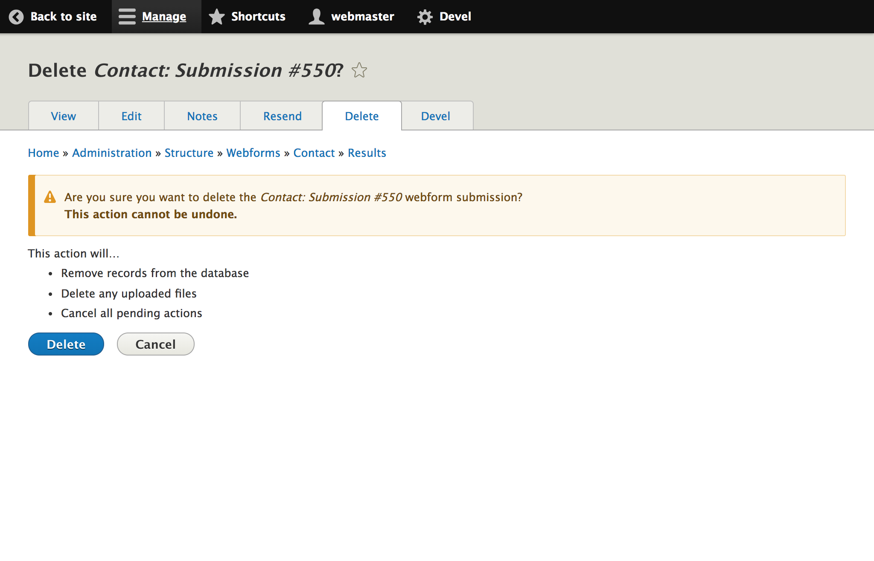Open the Devel gear icon
874x561 pixels.
coord(425,17)
